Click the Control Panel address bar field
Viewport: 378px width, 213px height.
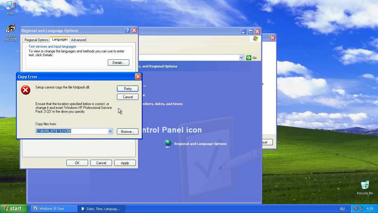[189, 58]
